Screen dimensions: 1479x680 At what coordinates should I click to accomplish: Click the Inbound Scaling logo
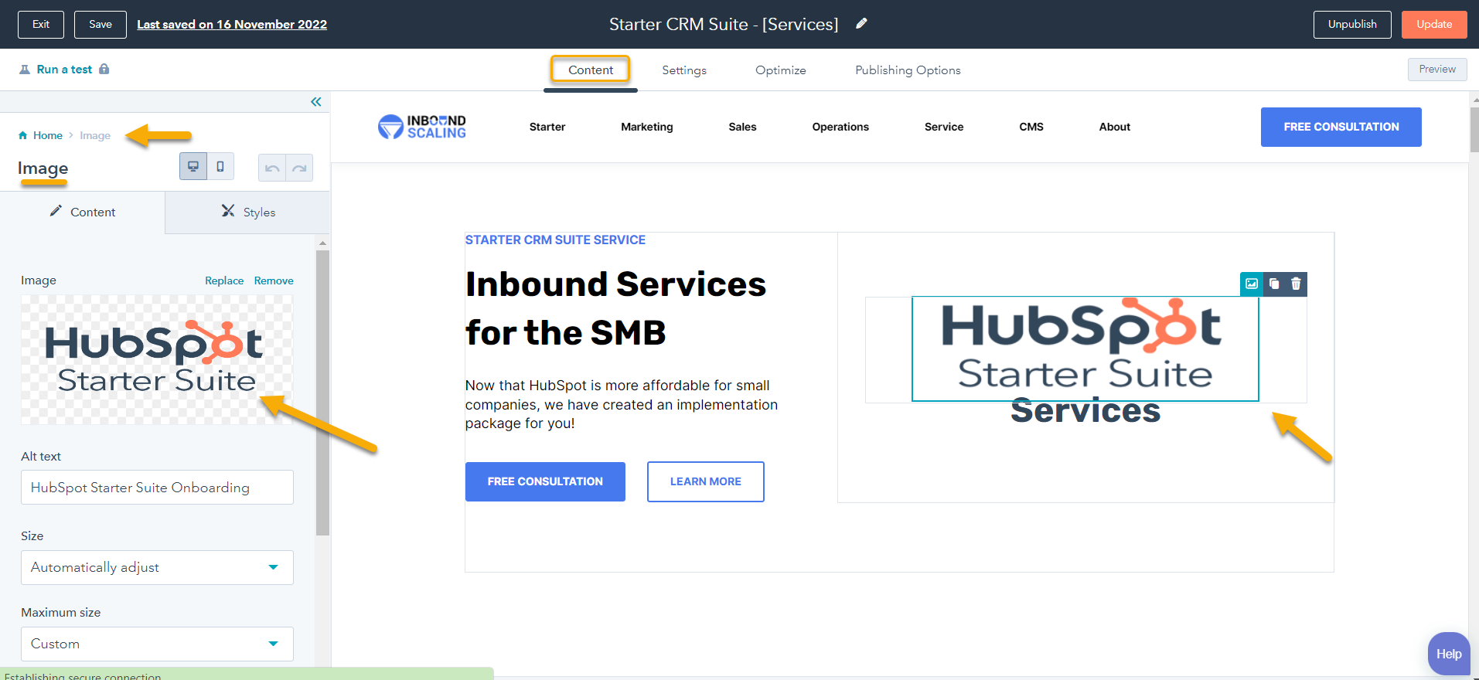coord(422,127)
